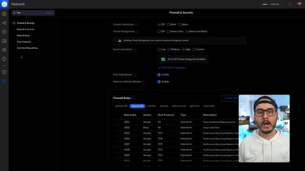Click the Action column header

147,115
